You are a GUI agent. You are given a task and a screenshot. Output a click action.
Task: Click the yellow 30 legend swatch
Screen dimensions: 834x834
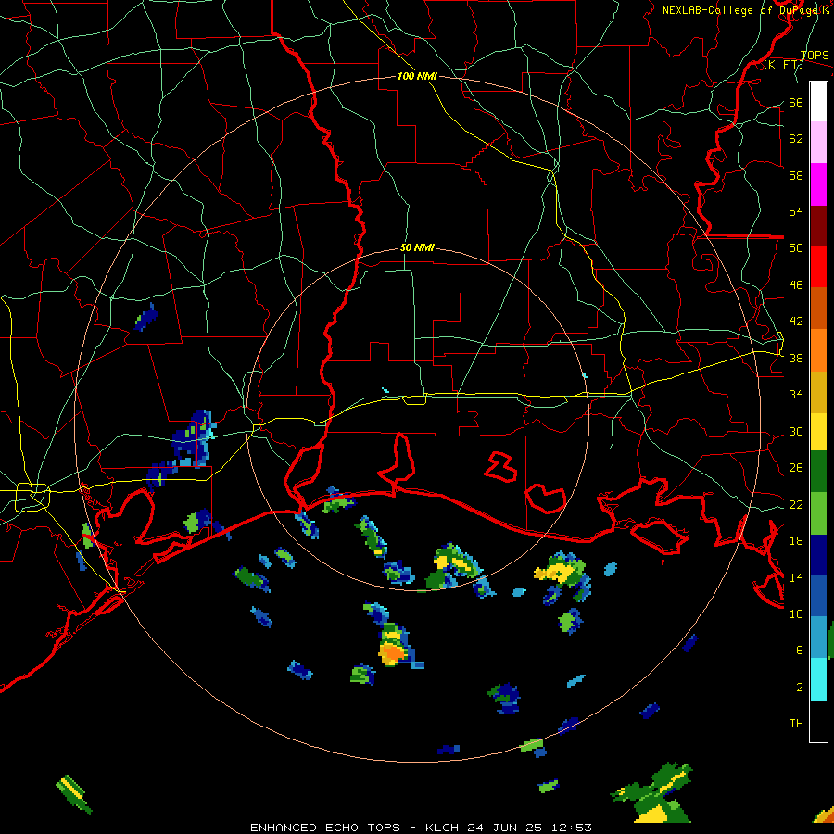point(818,431)
